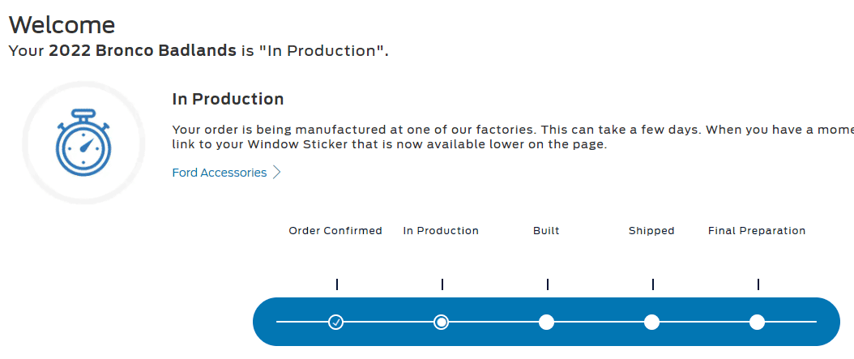Click the Shipped stage label

tap(651, 231)
